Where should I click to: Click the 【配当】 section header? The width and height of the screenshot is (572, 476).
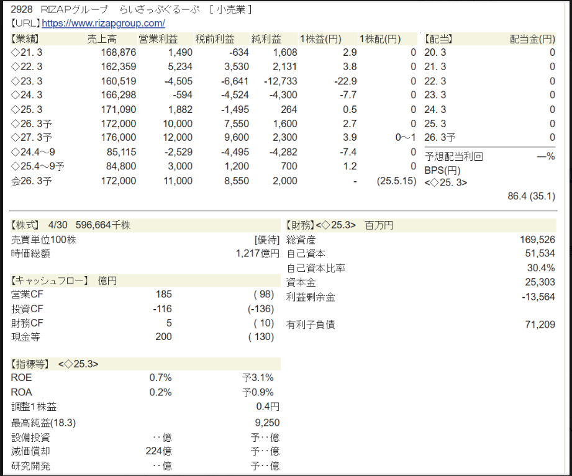(x=438, y=38)
